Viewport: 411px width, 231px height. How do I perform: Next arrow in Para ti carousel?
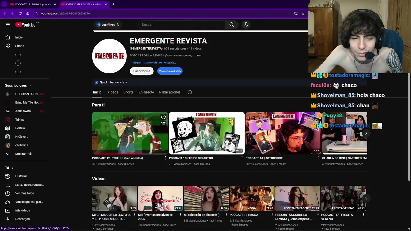coord(366,133)
